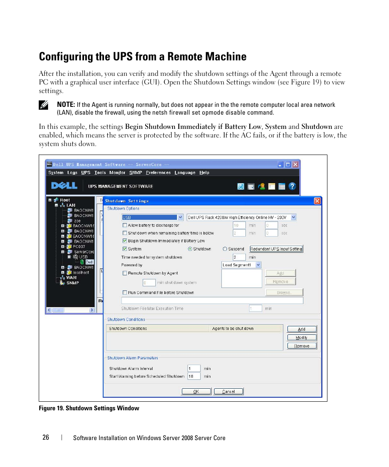Expand the localhost tree node
The height and width of the screenshot is (467, 389).
62,272
